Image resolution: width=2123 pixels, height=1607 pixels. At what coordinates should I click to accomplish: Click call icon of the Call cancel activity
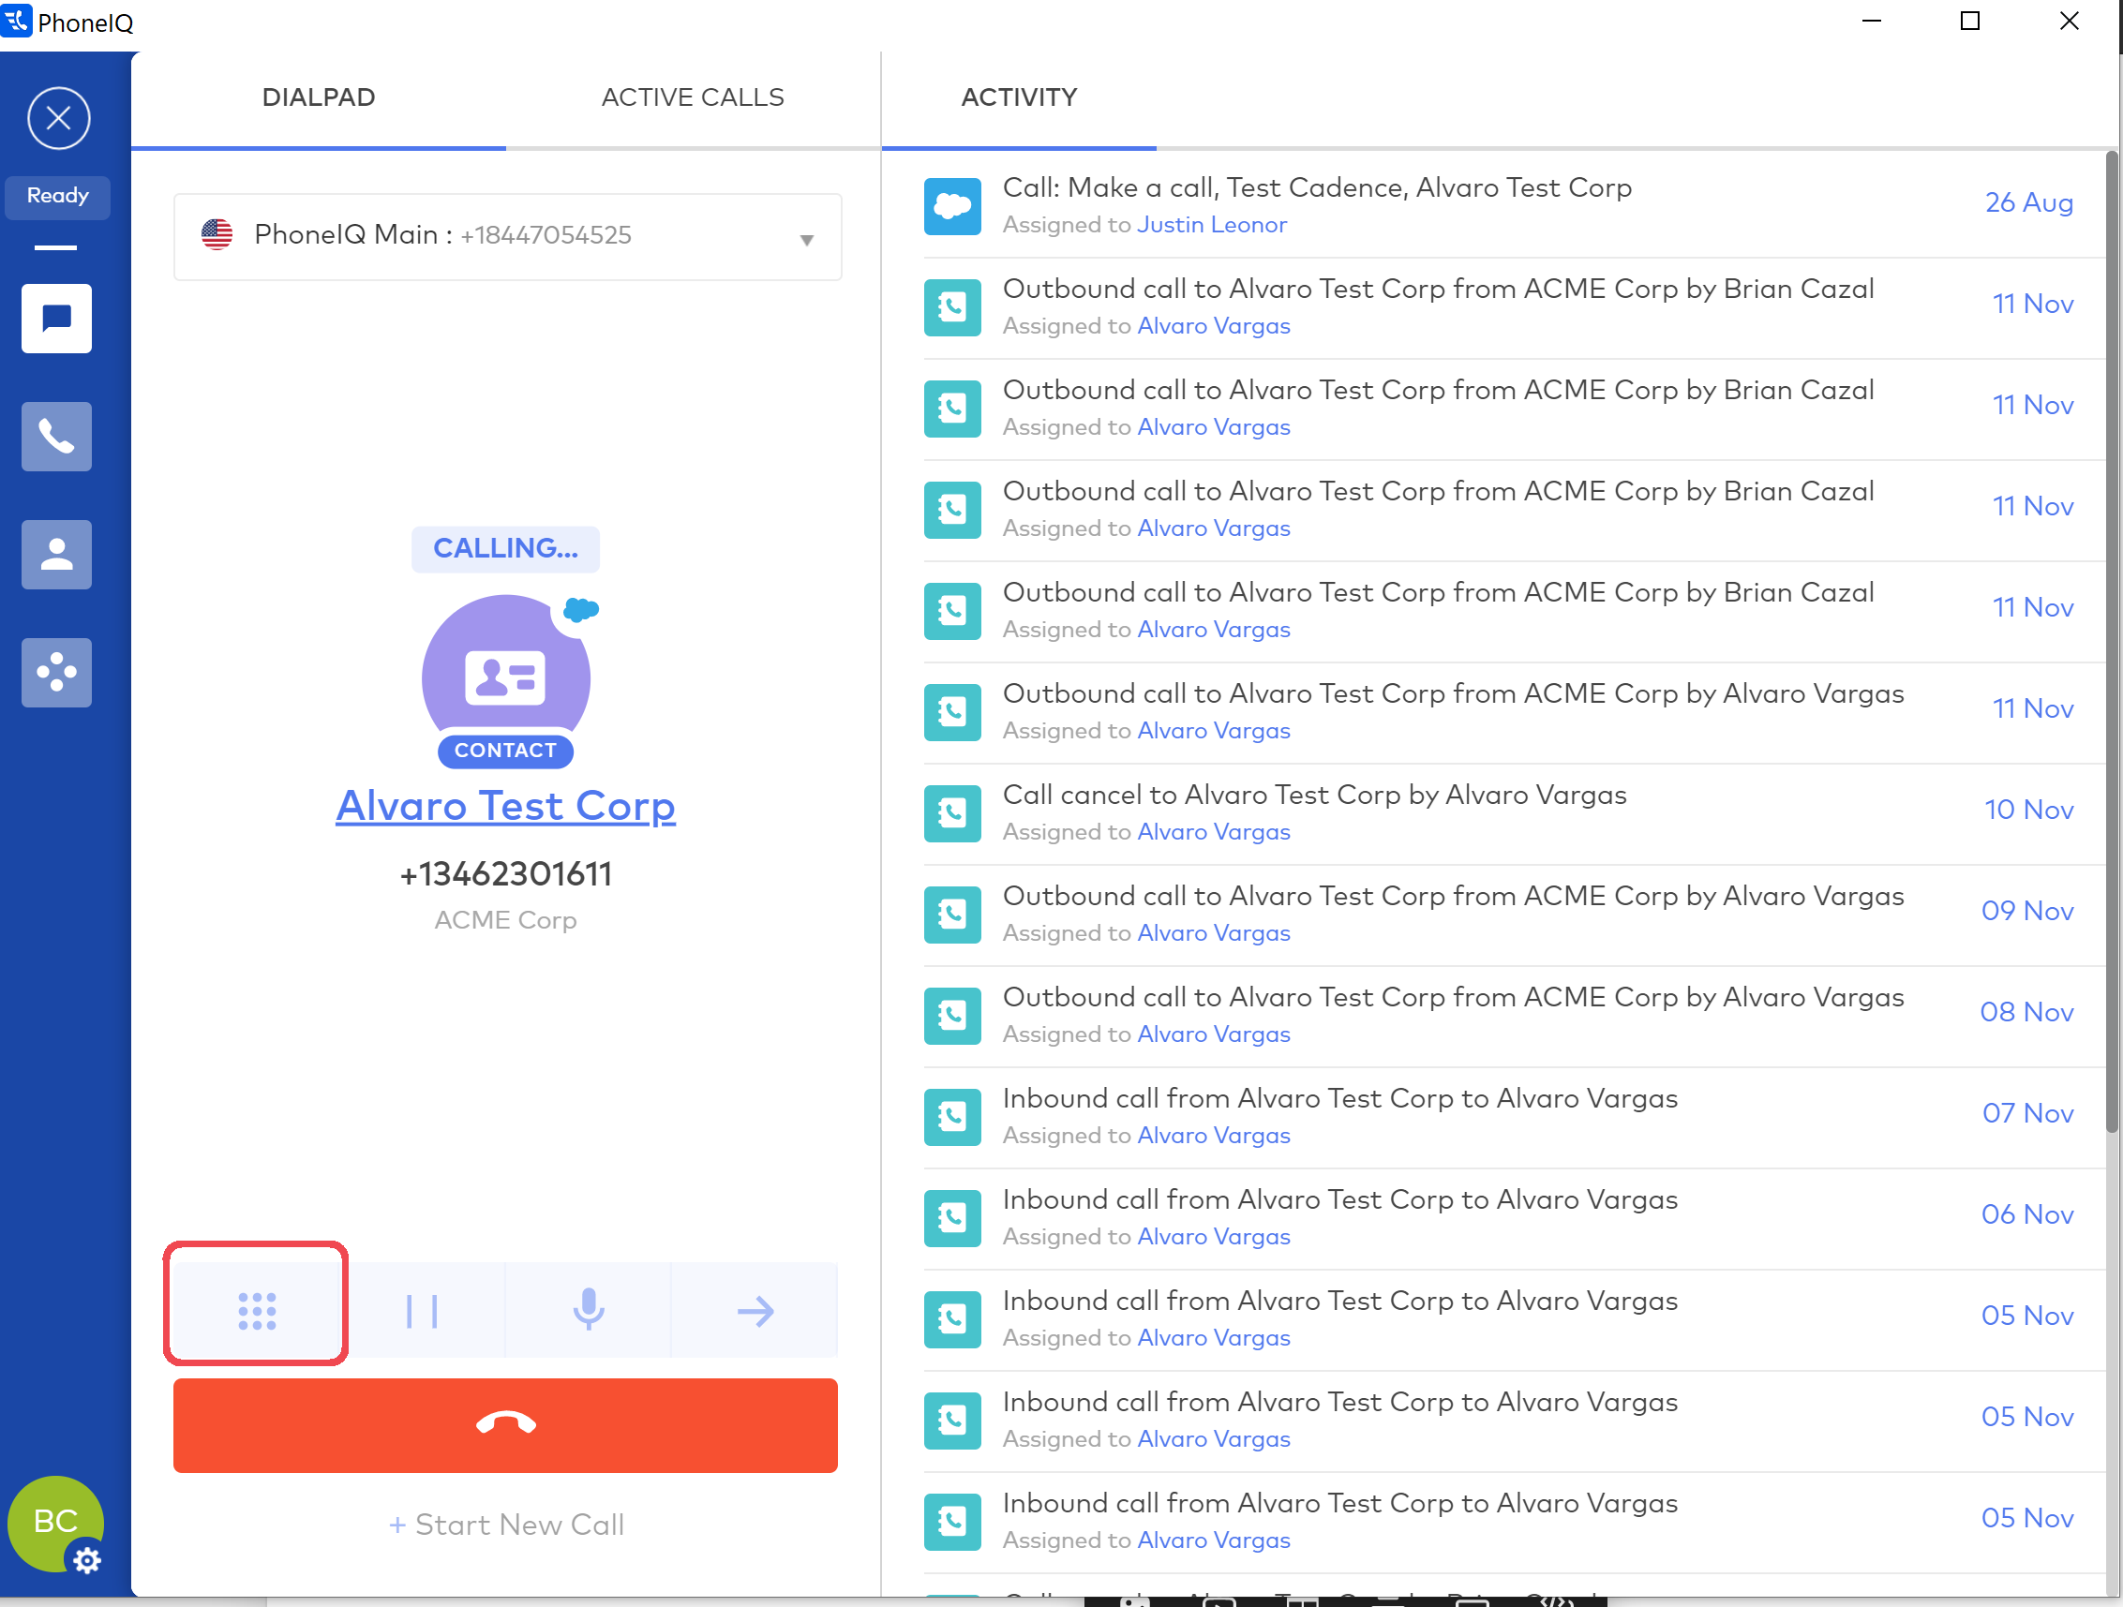(953, 813)
